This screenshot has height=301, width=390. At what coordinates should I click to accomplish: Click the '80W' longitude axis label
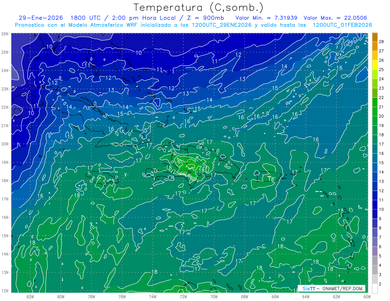click(61, 296)
